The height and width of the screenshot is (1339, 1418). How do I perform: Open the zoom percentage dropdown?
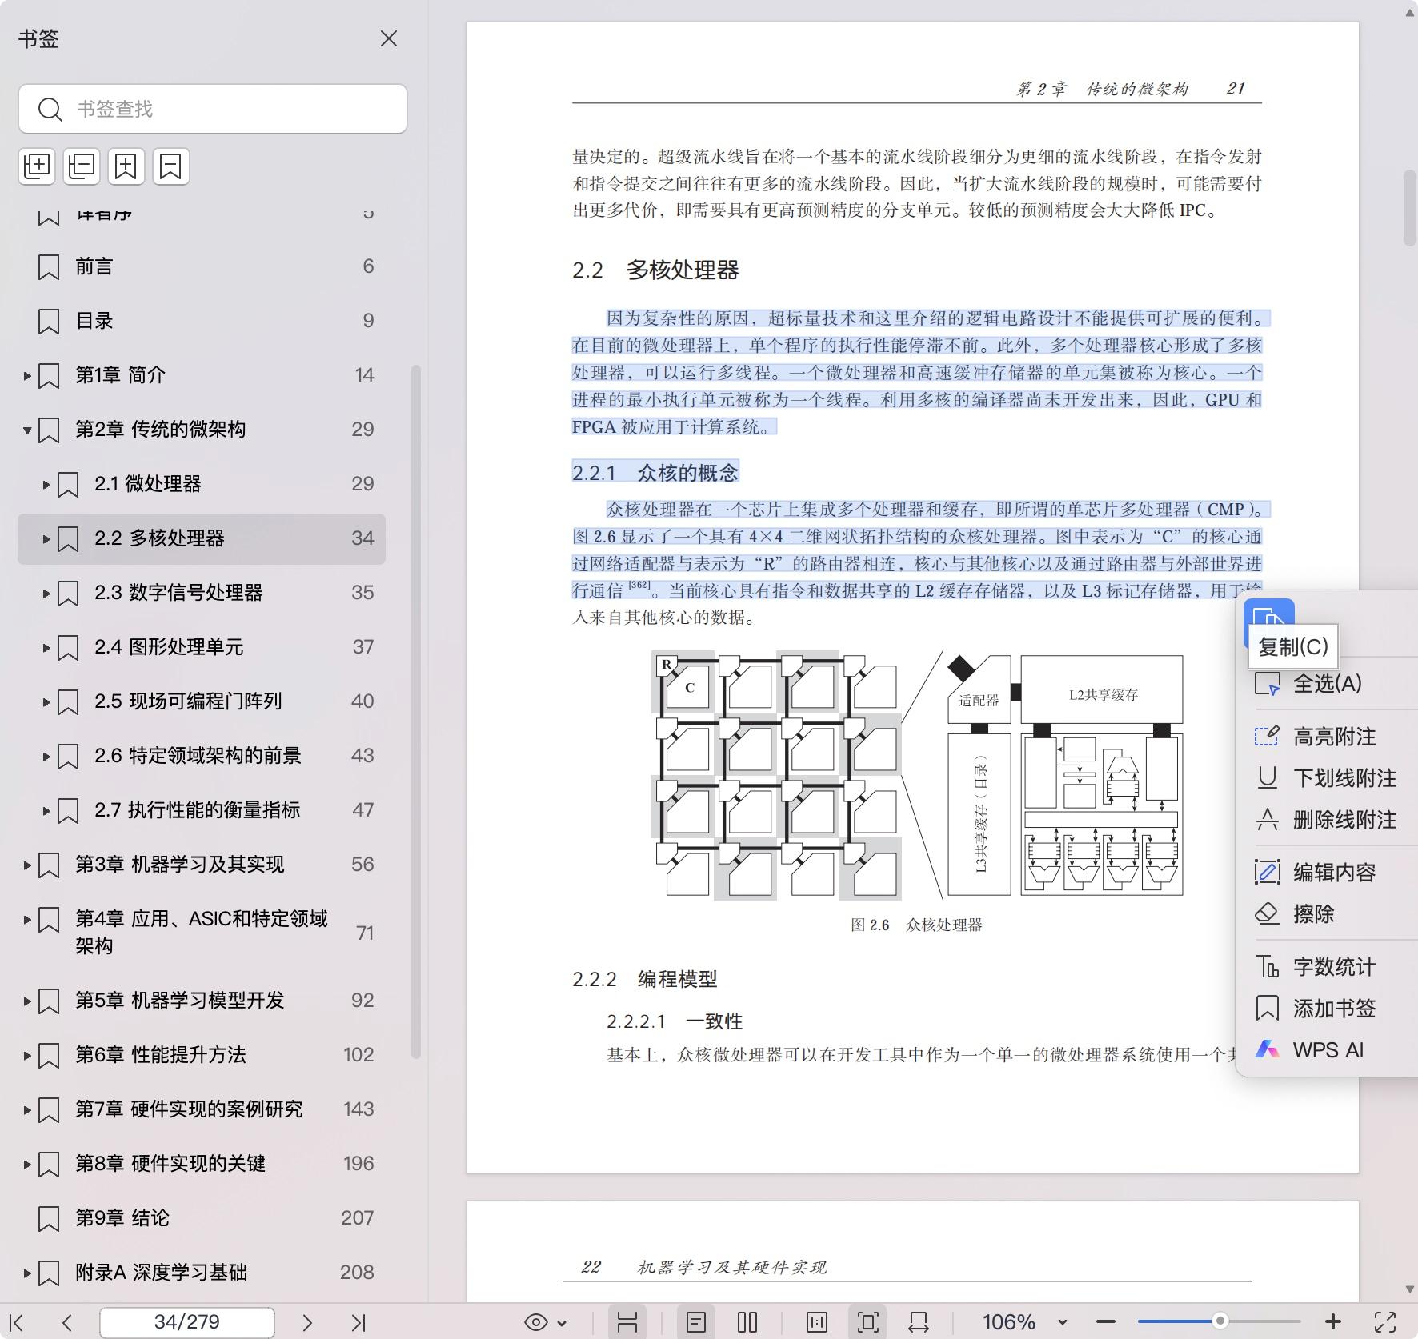coord(1063,1323)
